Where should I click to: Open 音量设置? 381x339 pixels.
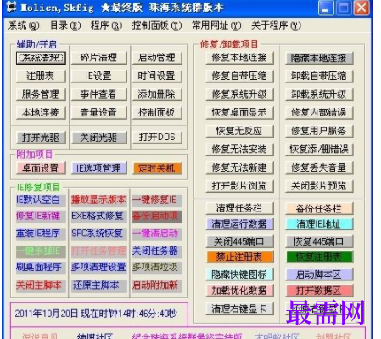[x=98, y=113]
